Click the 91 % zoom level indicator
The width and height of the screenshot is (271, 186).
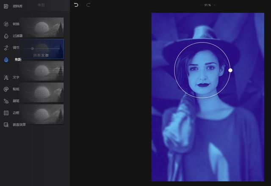(207, 5)
